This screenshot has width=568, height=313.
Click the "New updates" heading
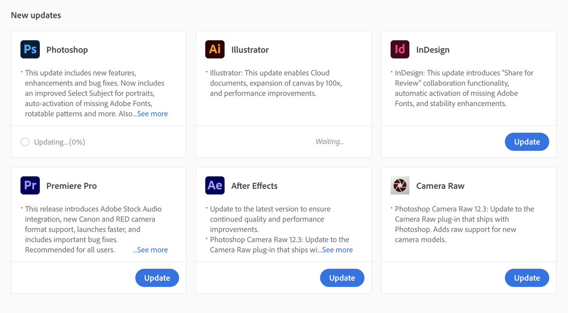[36, 15]
